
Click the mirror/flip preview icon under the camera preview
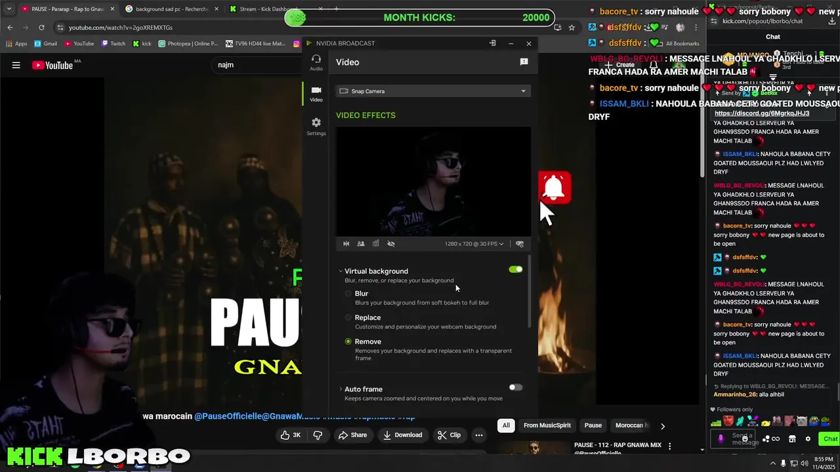coord(346,244)
